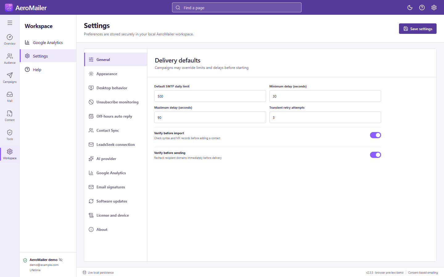
Task: Open License and device settings tab
Action: tap(116, 215)
